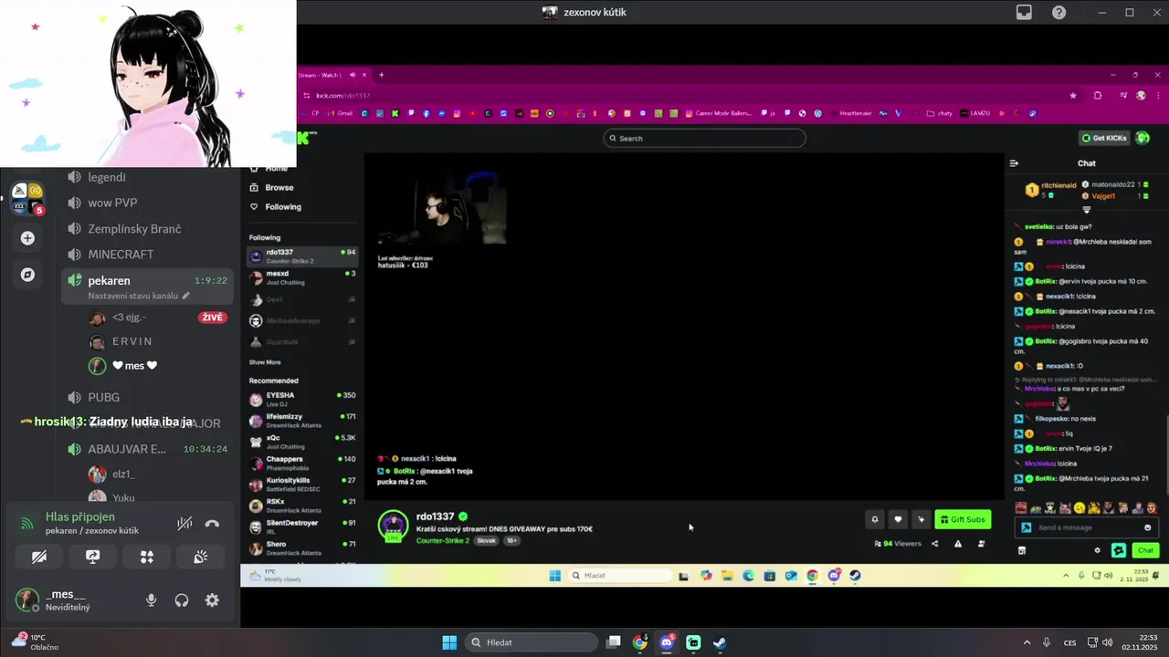
Task: Mute microphone next to _mes__ user
Action: point(152,600)
